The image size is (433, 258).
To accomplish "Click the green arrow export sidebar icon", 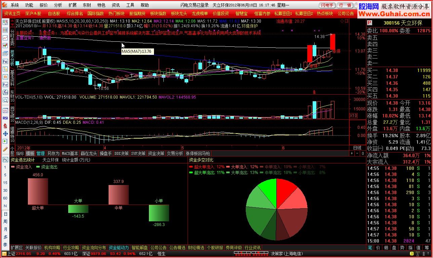I will click(x=5, y=142).
